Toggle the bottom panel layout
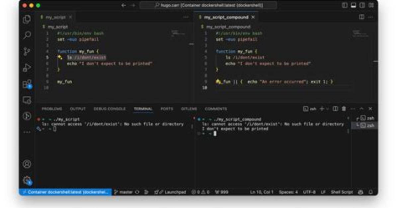 coord(354,5)
